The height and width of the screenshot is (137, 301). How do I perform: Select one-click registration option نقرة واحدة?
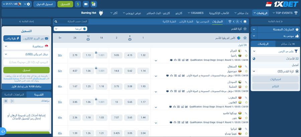click(12, 38)
